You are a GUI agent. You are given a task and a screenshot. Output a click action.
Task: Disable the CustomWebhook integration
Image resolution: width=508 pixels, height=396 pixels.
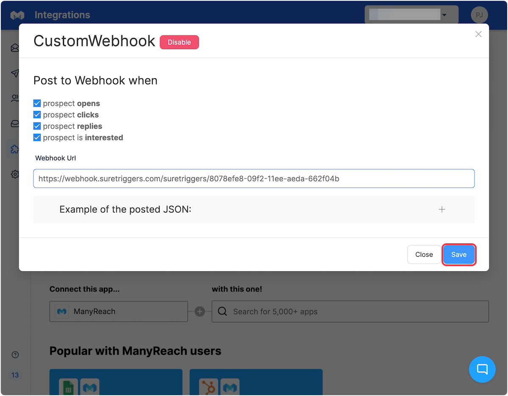(x=179, y=42)
